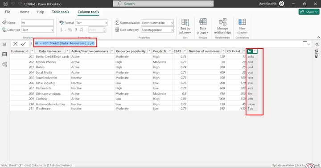The width and height of the screenshot is (321, 168).
Task: Collapse the ribbon with caret
Action: (318, 37)
